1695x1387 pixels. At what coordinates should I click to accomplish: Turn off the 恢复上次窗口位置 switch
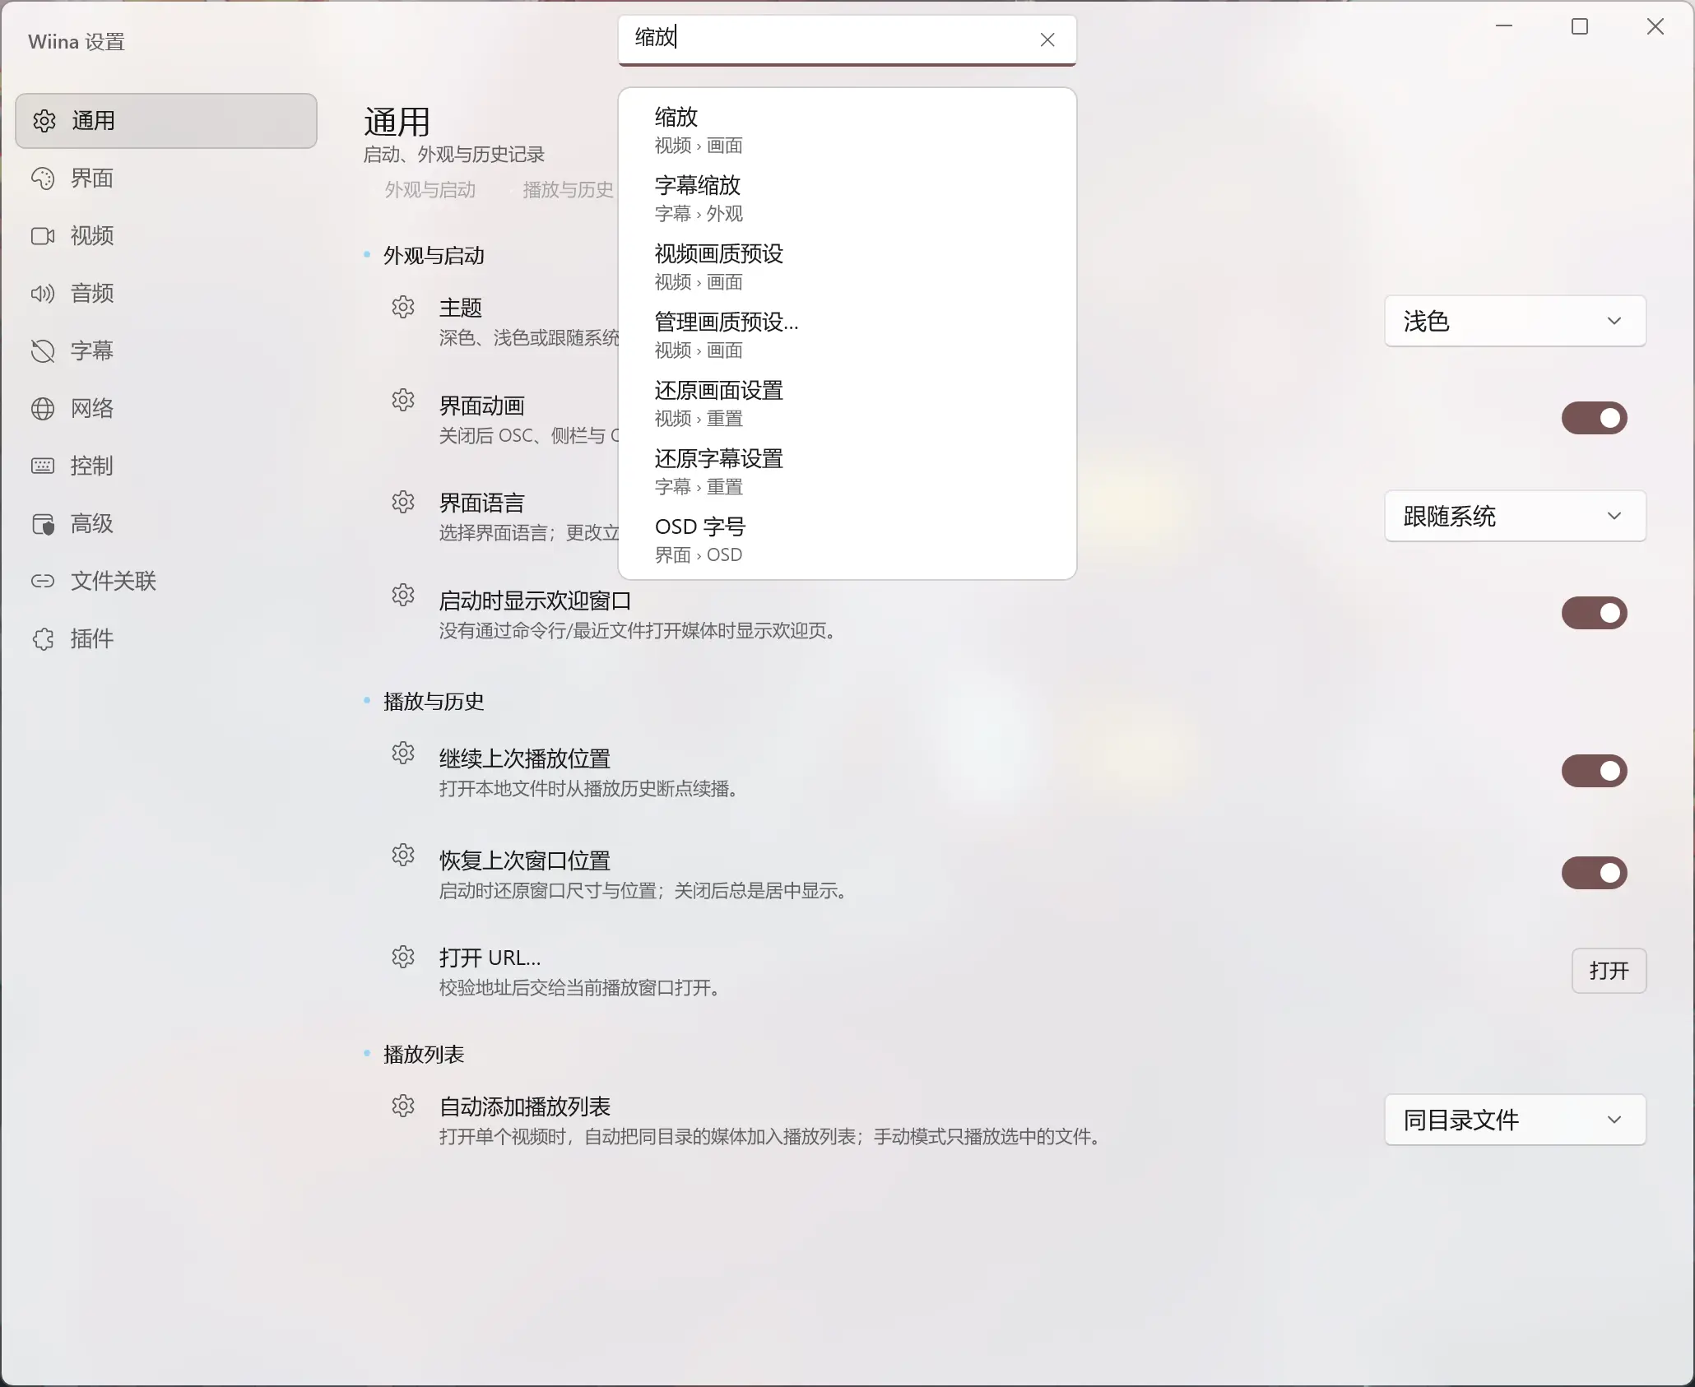click(1594, 873)
